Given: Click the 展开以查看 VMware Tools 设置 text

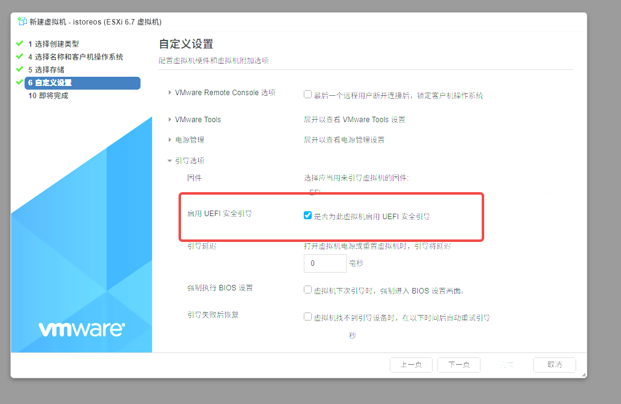Looking at the screenshot, I should click(355, 119).
